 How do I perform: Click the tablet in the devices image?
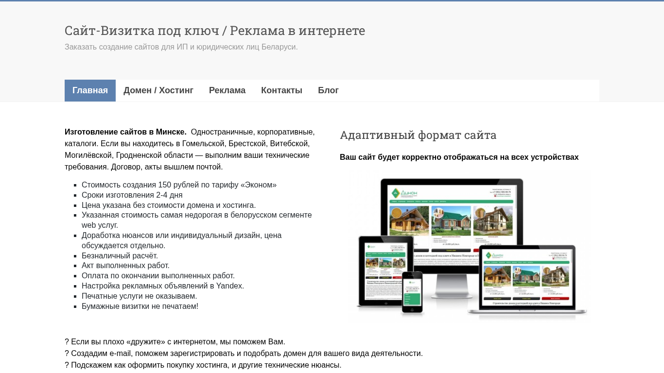[x=385, y=271]
